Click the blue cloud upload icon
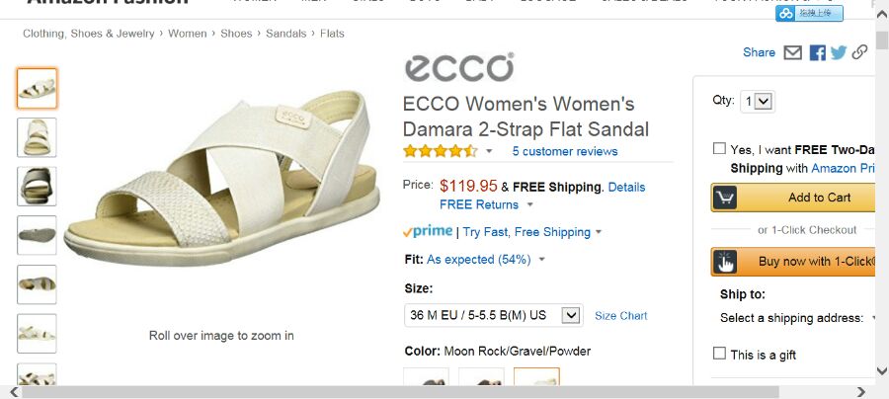 coord(786,14)
